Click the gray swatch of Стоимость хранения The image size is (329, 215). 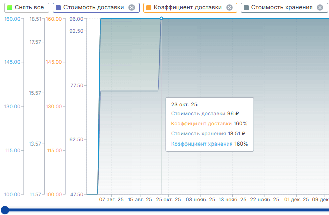(x=246, y=8)
